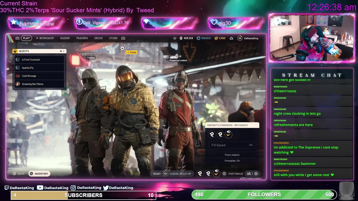Viewport: 358px width, 201px height.
Task: Click the READY label in the bottom bar
Action: click(x=157, y=174)
